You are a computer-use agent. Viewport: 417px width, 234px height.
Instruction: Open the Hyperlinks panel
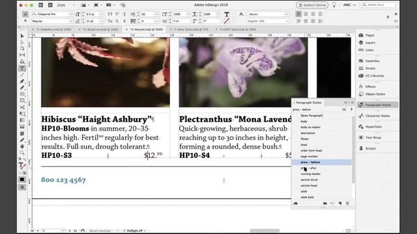[373, 127]
